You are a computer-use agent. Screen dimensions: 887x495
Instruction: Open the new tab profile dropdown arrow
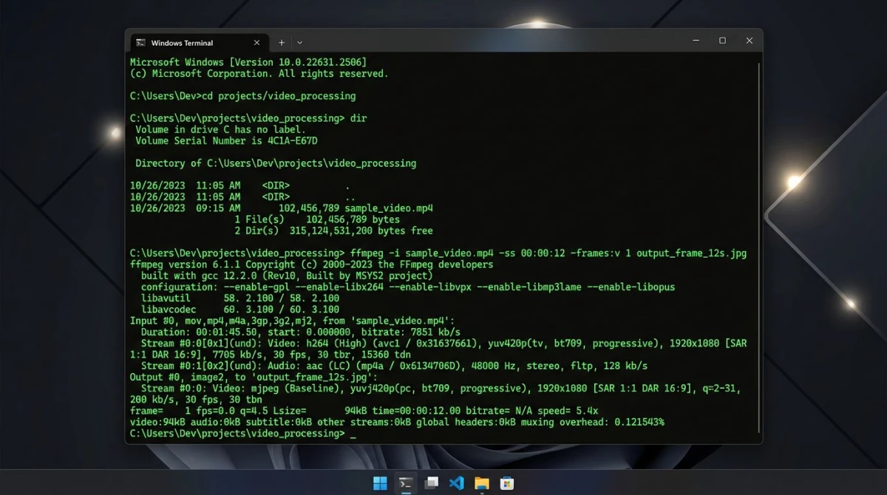pyautogui.click(x=299, y=43)
